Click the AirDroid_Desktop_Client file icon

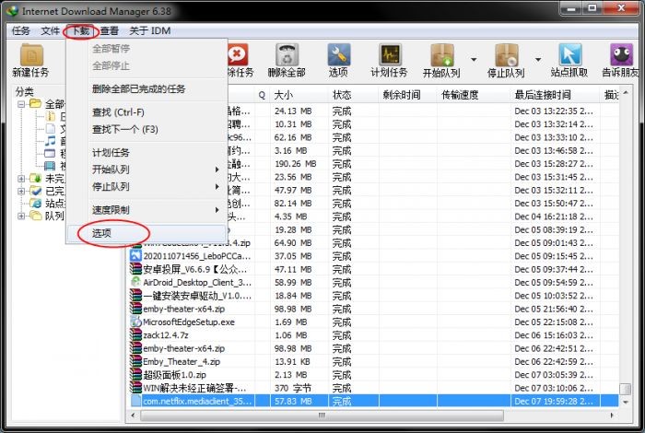135,283
